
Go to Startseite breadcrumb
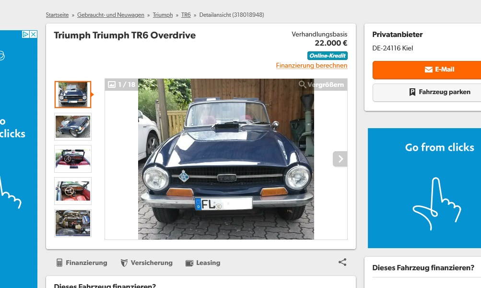58,15
